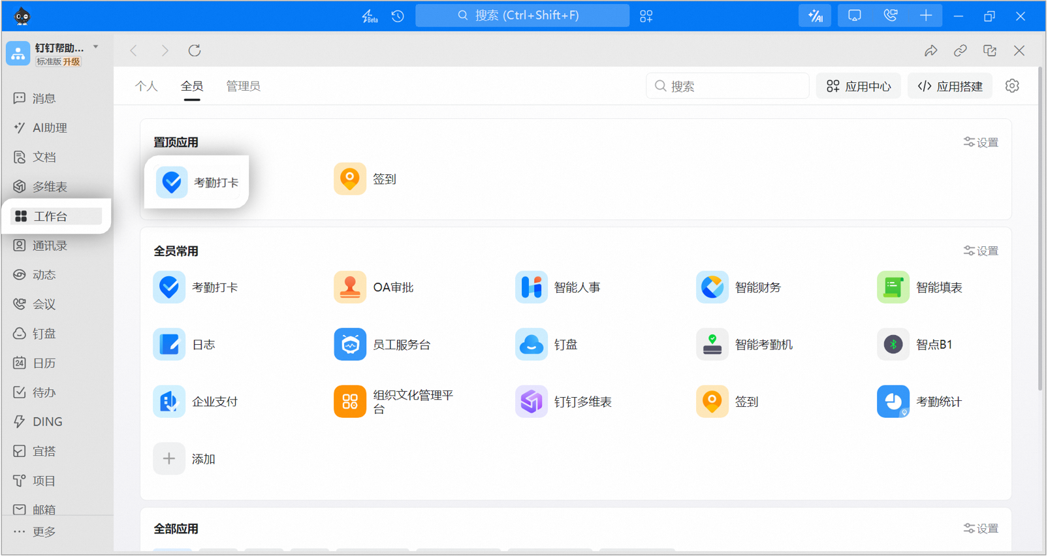Open the 企业支付 app

click(196, 402)
